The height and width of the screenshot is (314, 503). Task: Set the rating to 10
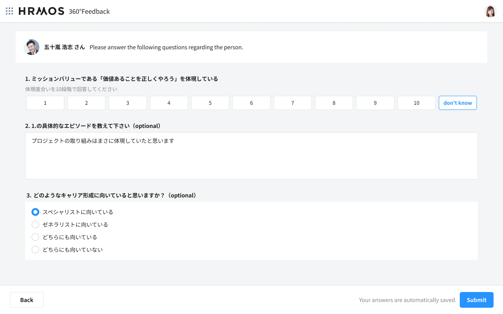(x=417, y=103)
